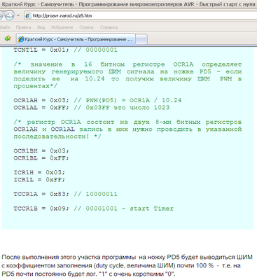Click the line ICR1L = 0xFF
Screen dimensions: 257x280
(39, 180)
